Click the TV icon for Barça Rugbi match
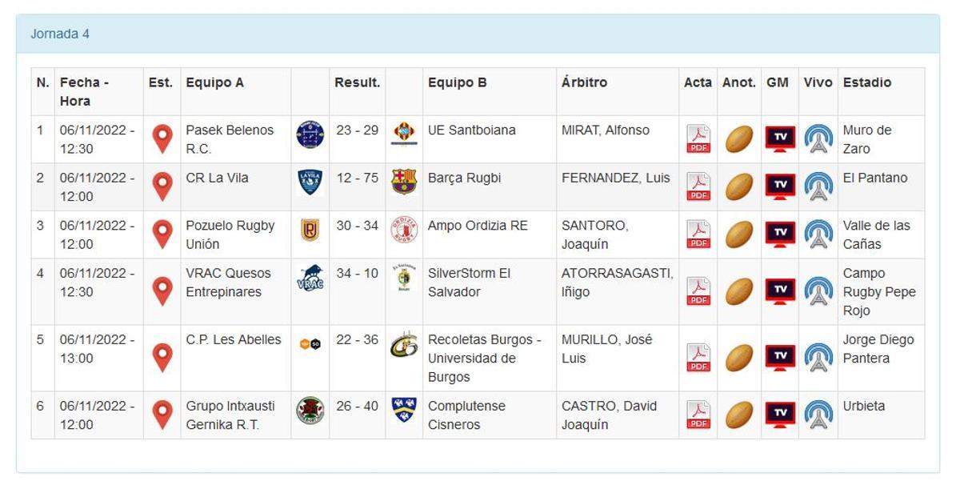 (776, 186)
